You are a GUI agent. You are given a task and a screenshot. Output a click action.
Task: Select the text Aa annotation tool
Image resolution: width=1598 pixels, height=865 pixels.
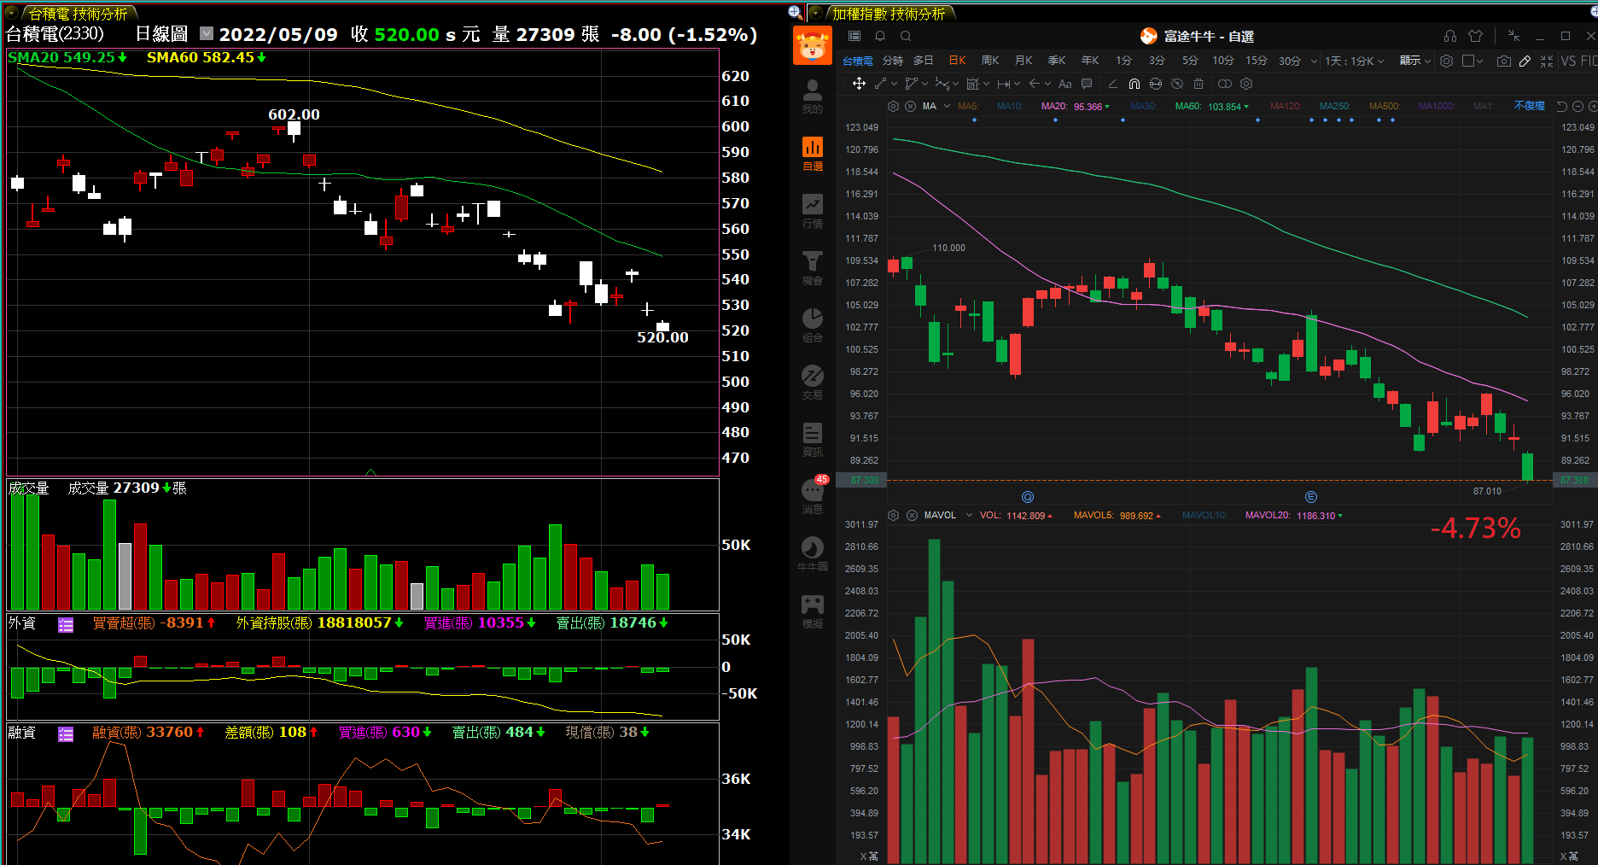click(1064, 84)
